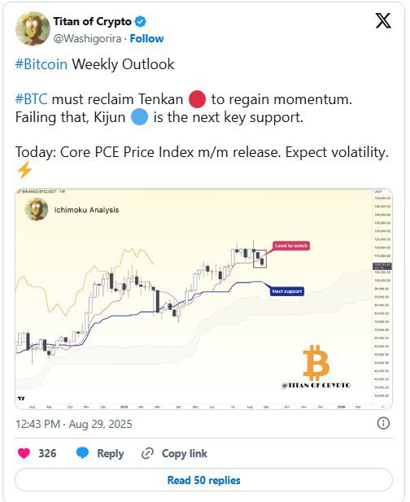Open the tweet info circle icon
This screenshot has height=502, width=410.
tap(383, 423)
